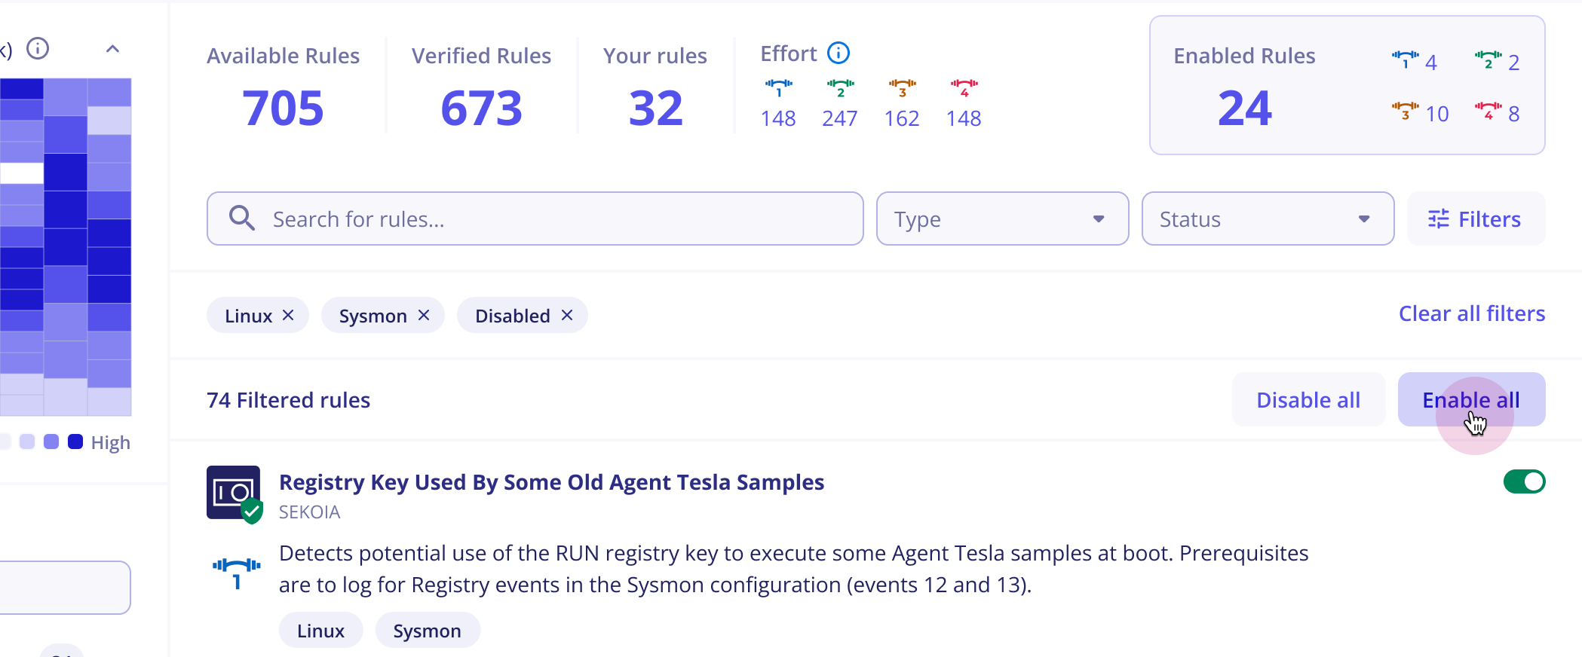The image size is (1582, 657).
Task: Select the green effort level 2 icon
Action: (840, 87)
